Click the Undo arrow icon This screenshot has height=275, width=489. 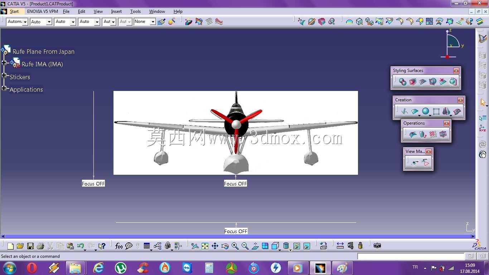click(x=81, y=246)
